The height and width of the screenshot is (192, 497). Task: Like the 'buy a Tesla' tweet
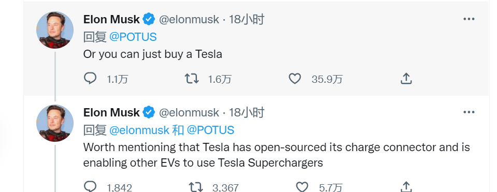pyautogui.click(x=295, y=79)
